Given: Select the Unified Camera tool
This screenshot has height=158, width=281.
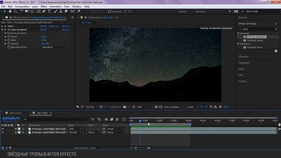Looking at the screenshot, I should (x=27, y=11).
